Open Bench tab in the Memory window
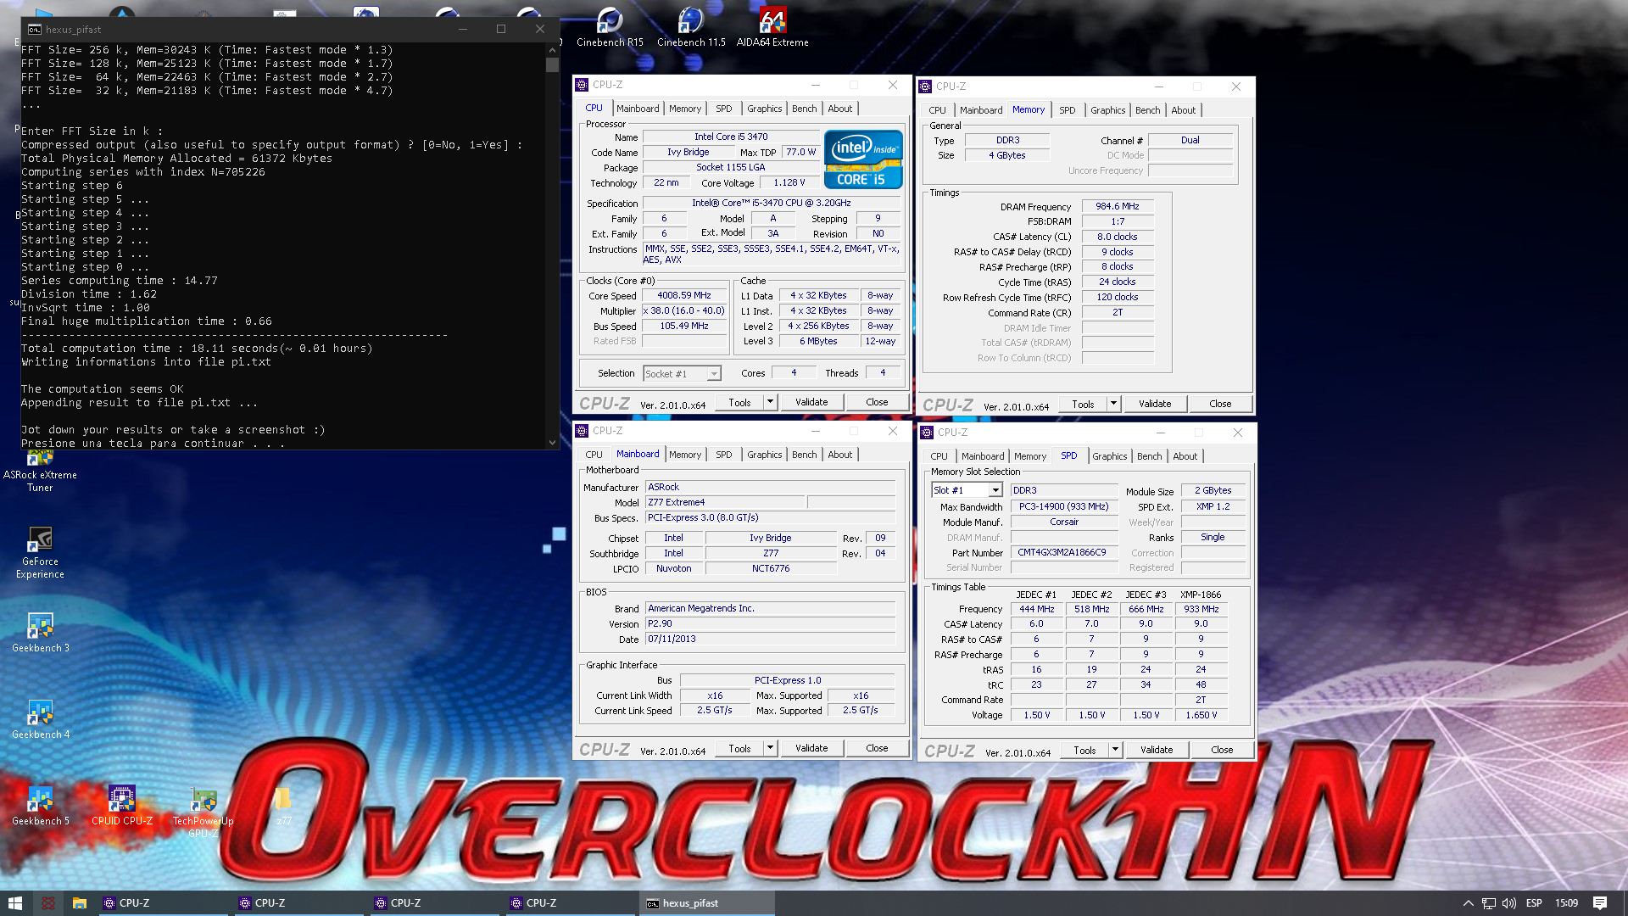Screen dimensions: 1628x916 [1147, 110]
